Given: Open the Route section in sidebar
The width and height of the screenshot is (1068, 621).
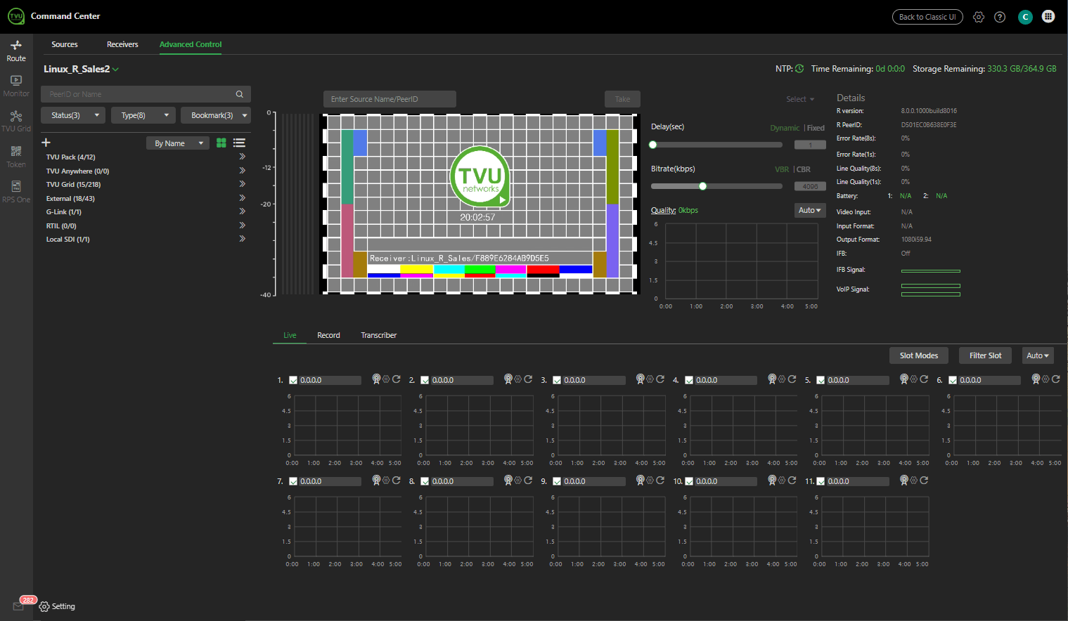Looking at the screenshot, I should [16, 51].
